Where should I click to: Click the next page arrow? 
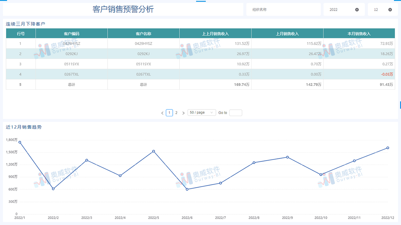(x=183, y=113)
